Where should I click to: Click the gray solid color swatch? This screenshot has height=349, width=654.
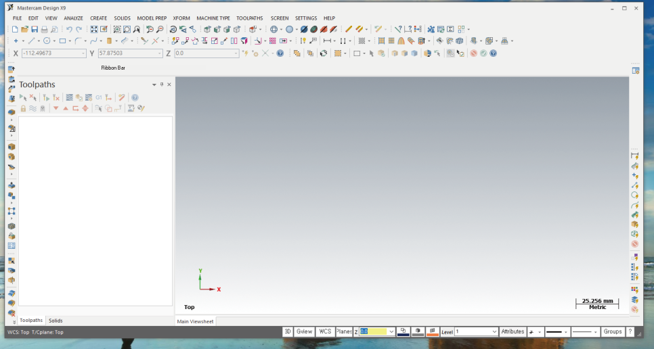[x=418, y=331]
